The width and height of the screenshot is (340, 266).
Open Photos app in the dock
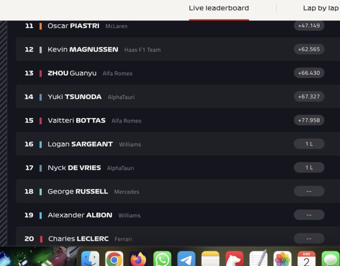tap(283, 258)
